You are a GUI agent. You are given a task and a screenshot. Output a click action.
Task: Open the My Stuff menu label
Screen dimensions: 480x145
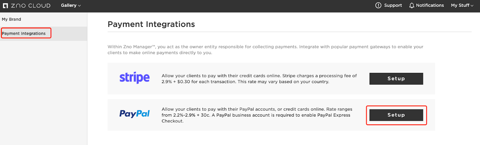point(460,5)
